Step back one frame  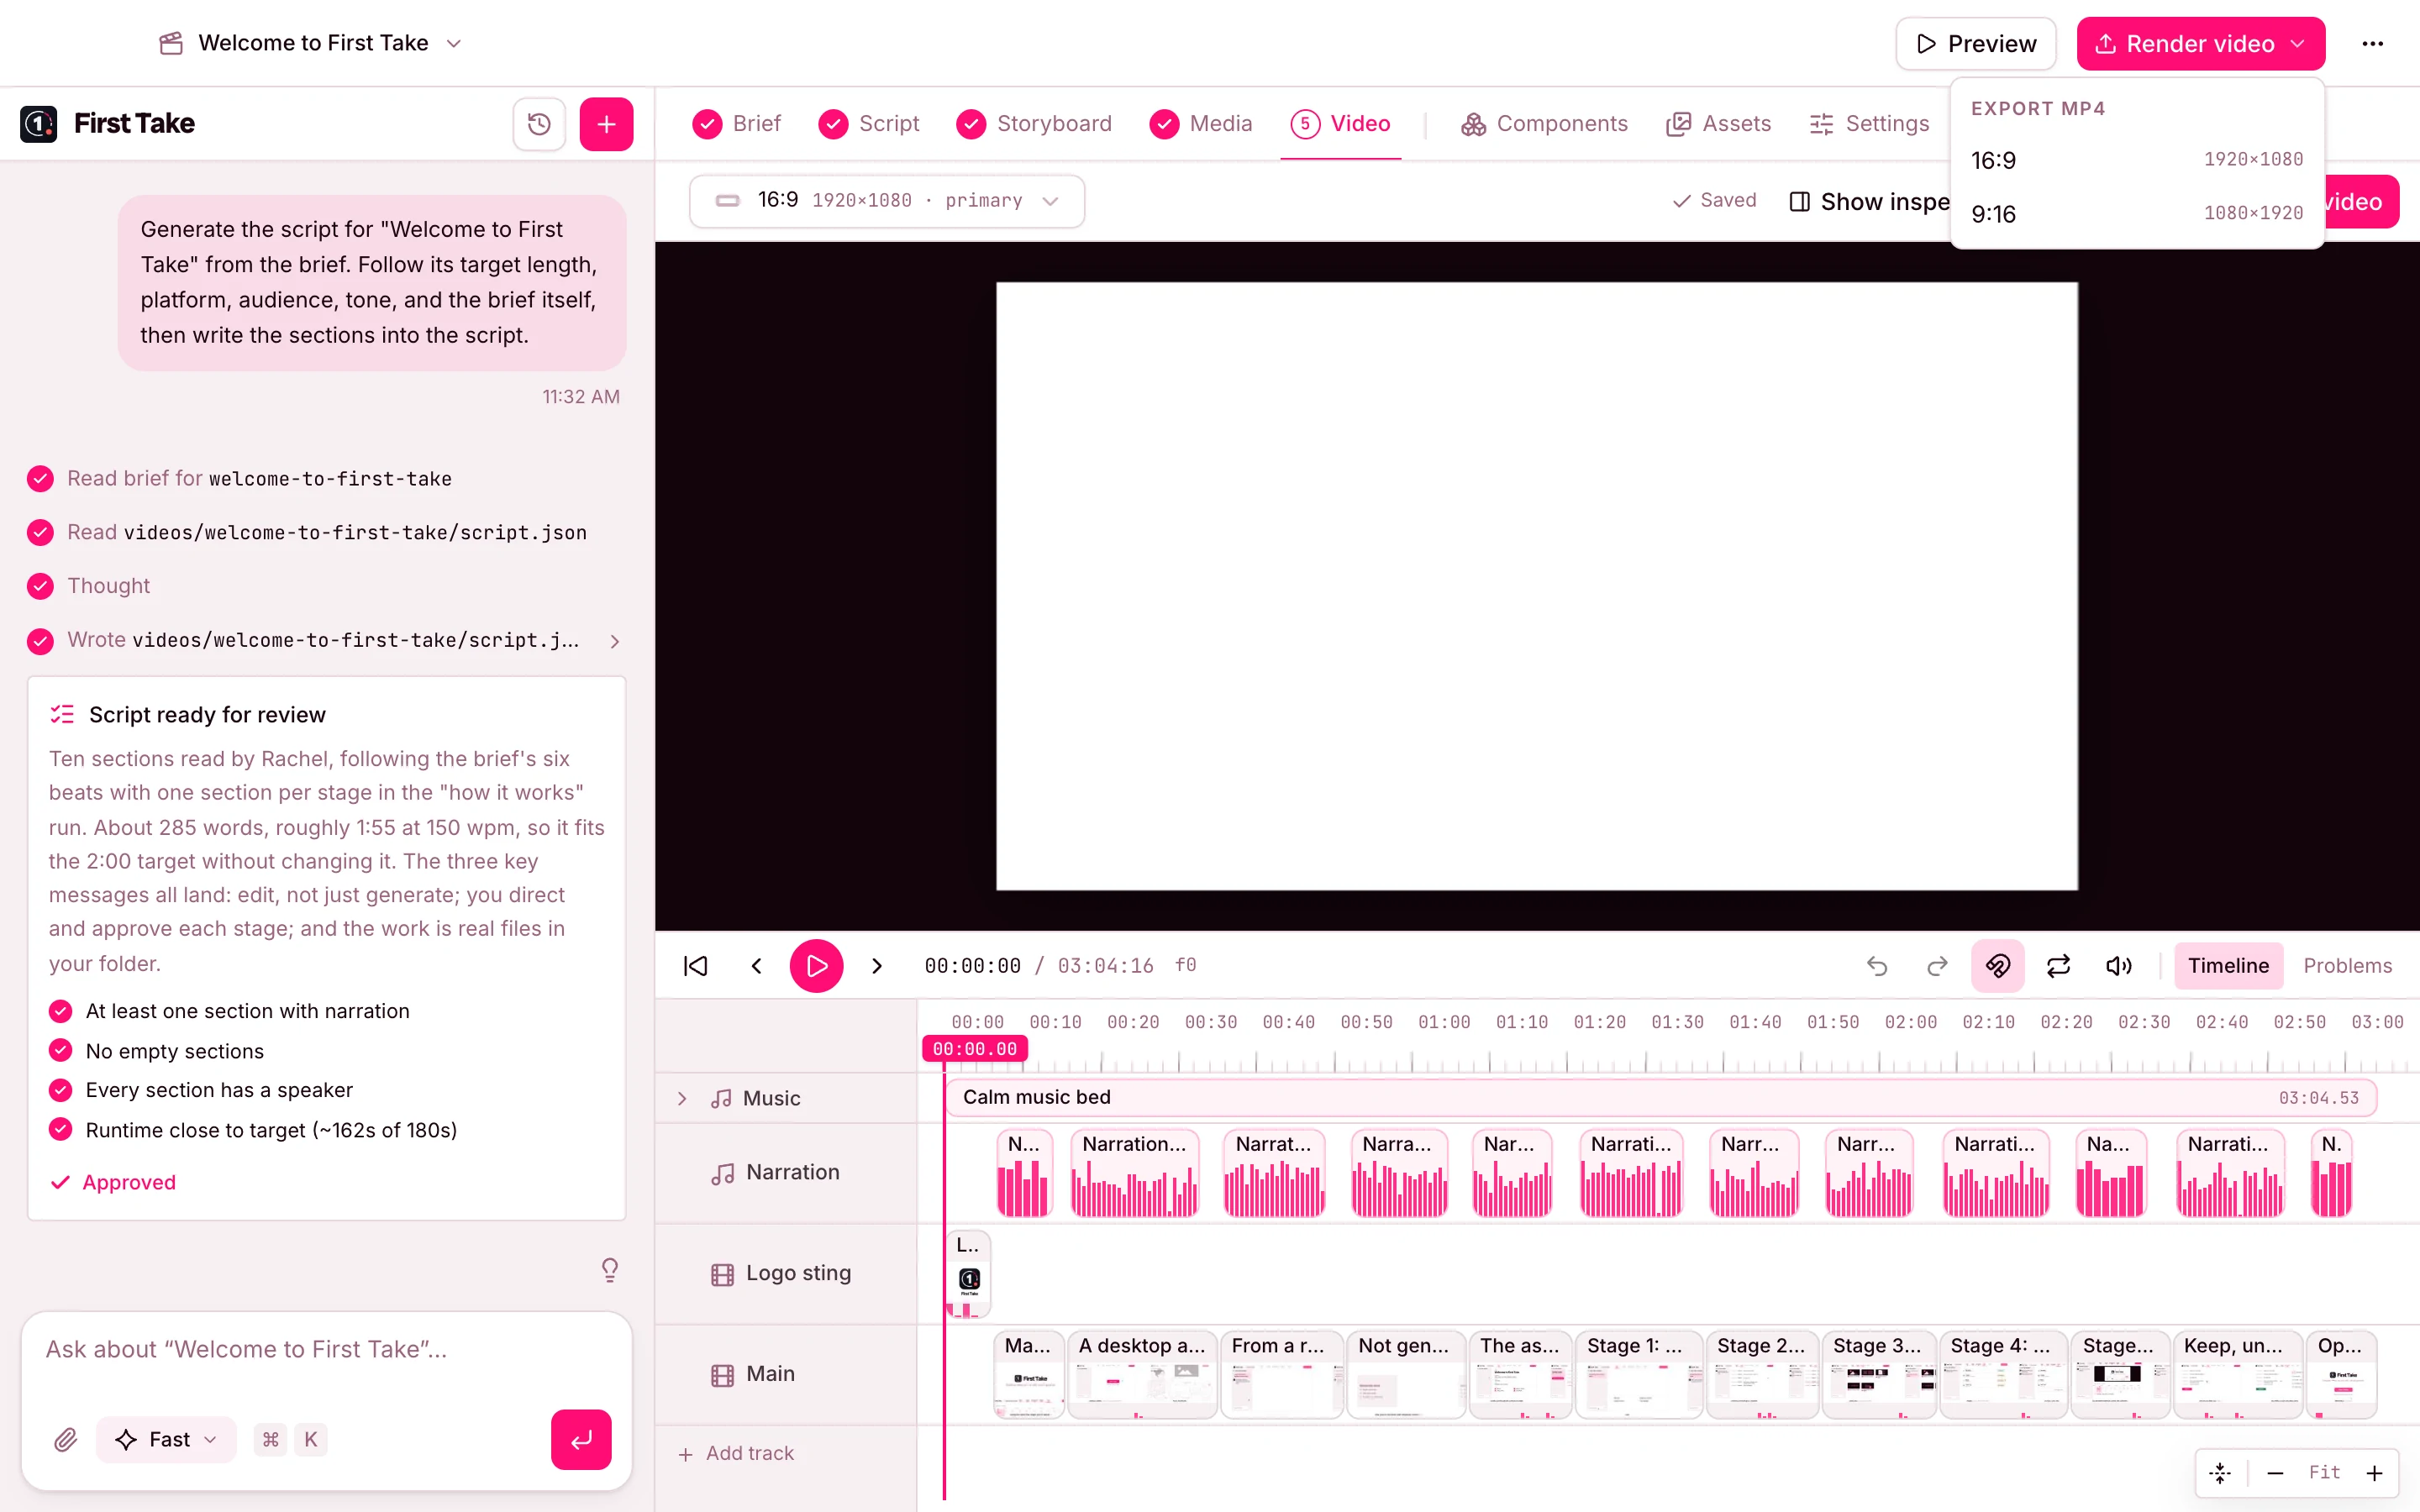pyautogui.click(x=756, y=965)
